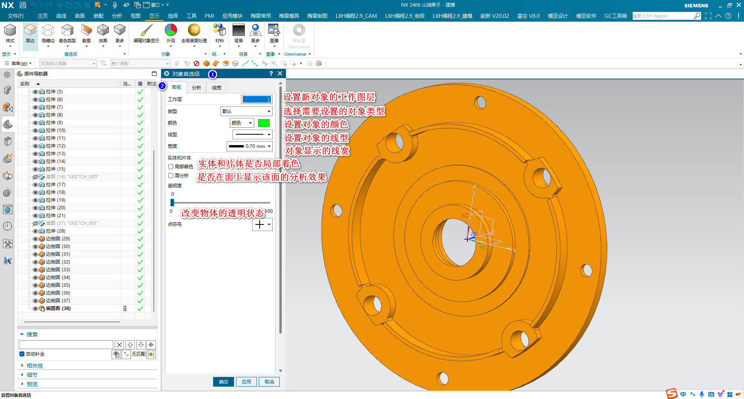Click the 工作层 work layer input field

coord(257,99)
